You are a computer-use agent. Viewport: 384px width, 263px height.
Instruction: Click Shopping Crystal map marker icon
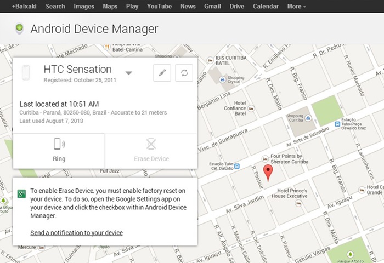click(222, 79)
